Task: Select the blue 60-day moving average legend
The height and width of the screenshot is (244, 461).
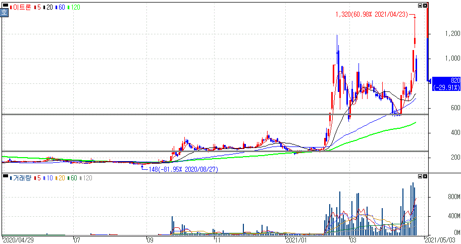Action: (x=60, y=8)
